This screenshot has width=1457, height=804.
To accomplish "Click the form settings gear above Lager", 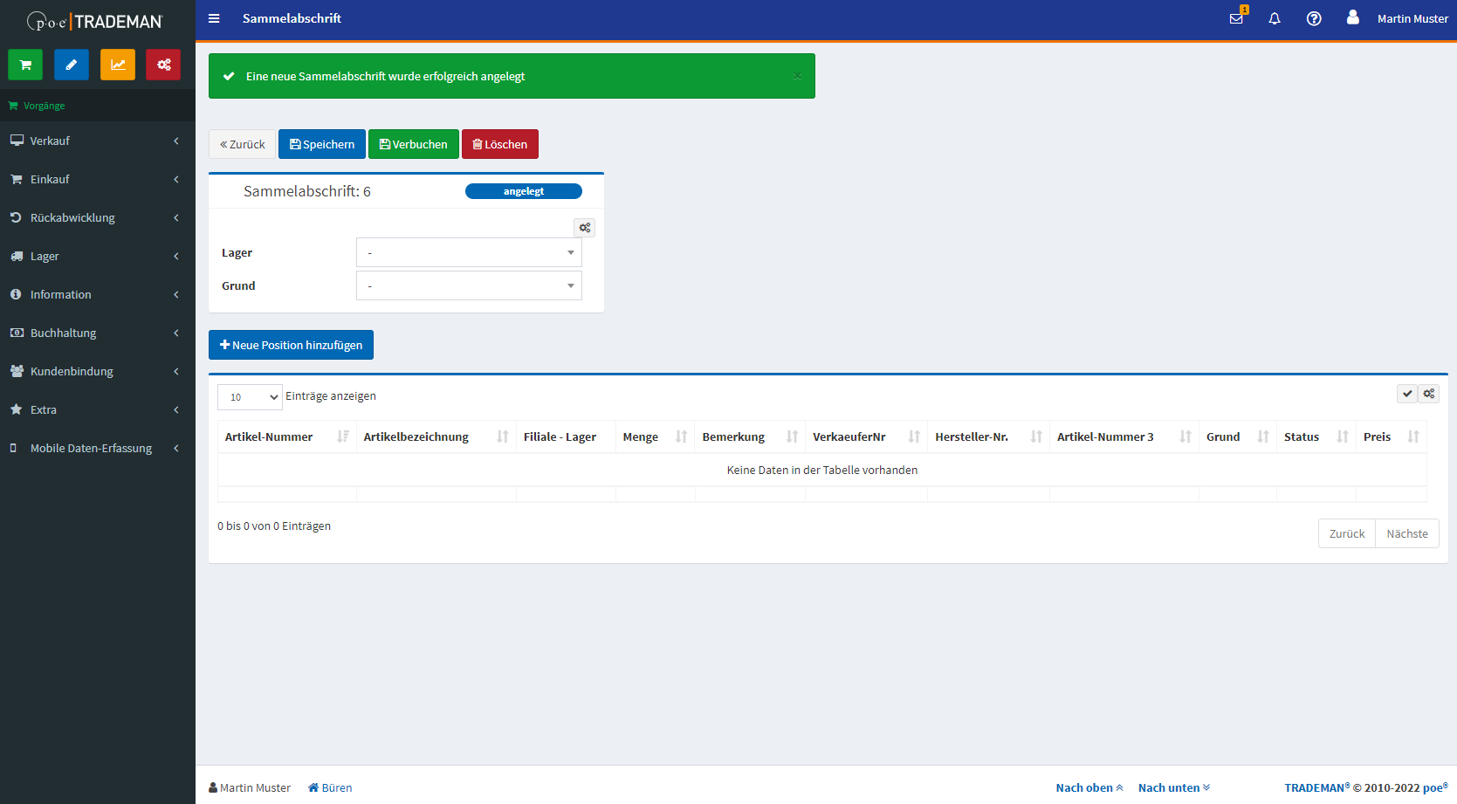I will tap(585, 228).
